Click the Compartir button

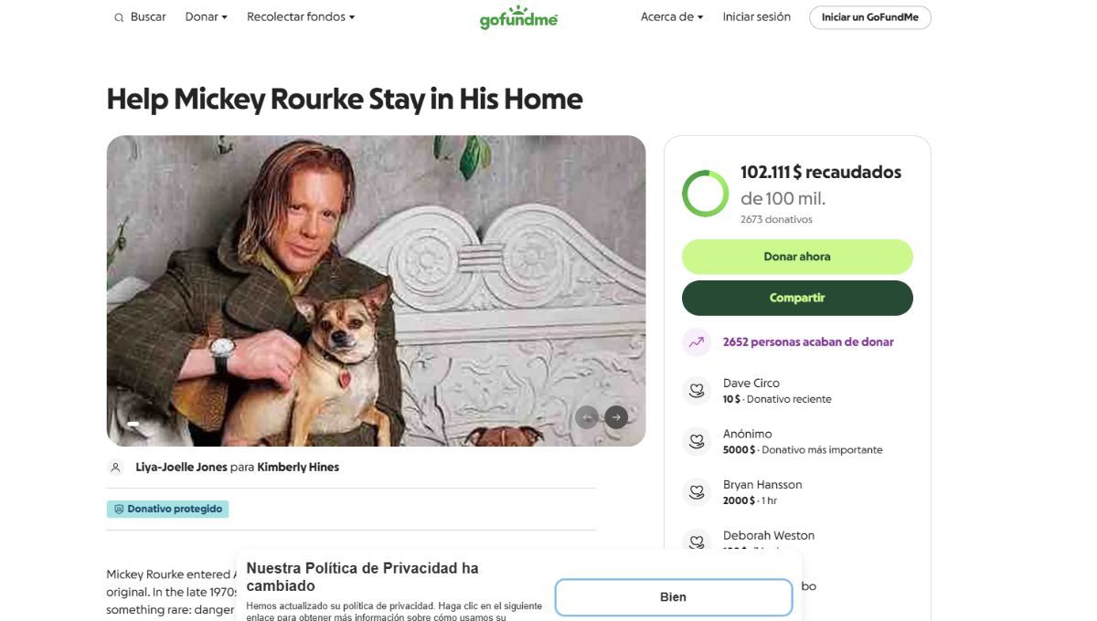click(x=796, y=298)
